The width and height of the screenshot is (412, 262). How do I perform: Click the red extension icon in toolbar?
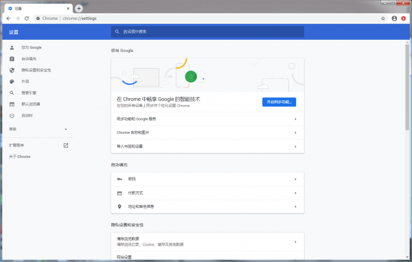tap(403, 19)
